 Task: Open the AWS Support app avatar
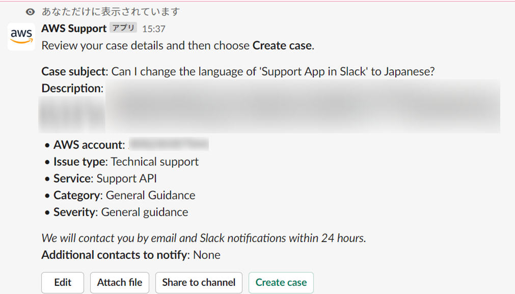tap(21, 37)
